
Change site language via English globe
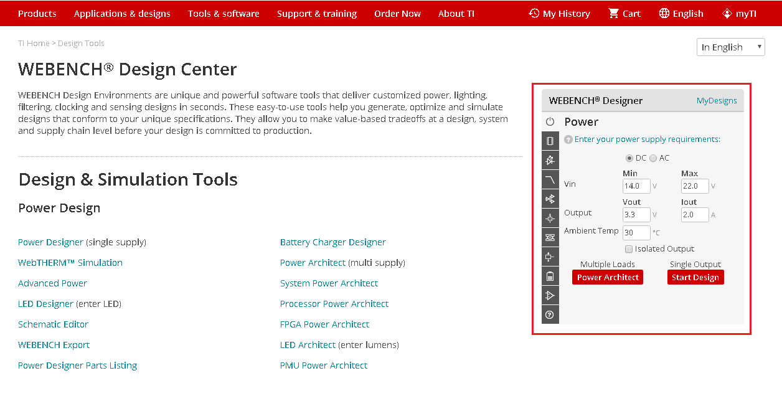point(681,14)
